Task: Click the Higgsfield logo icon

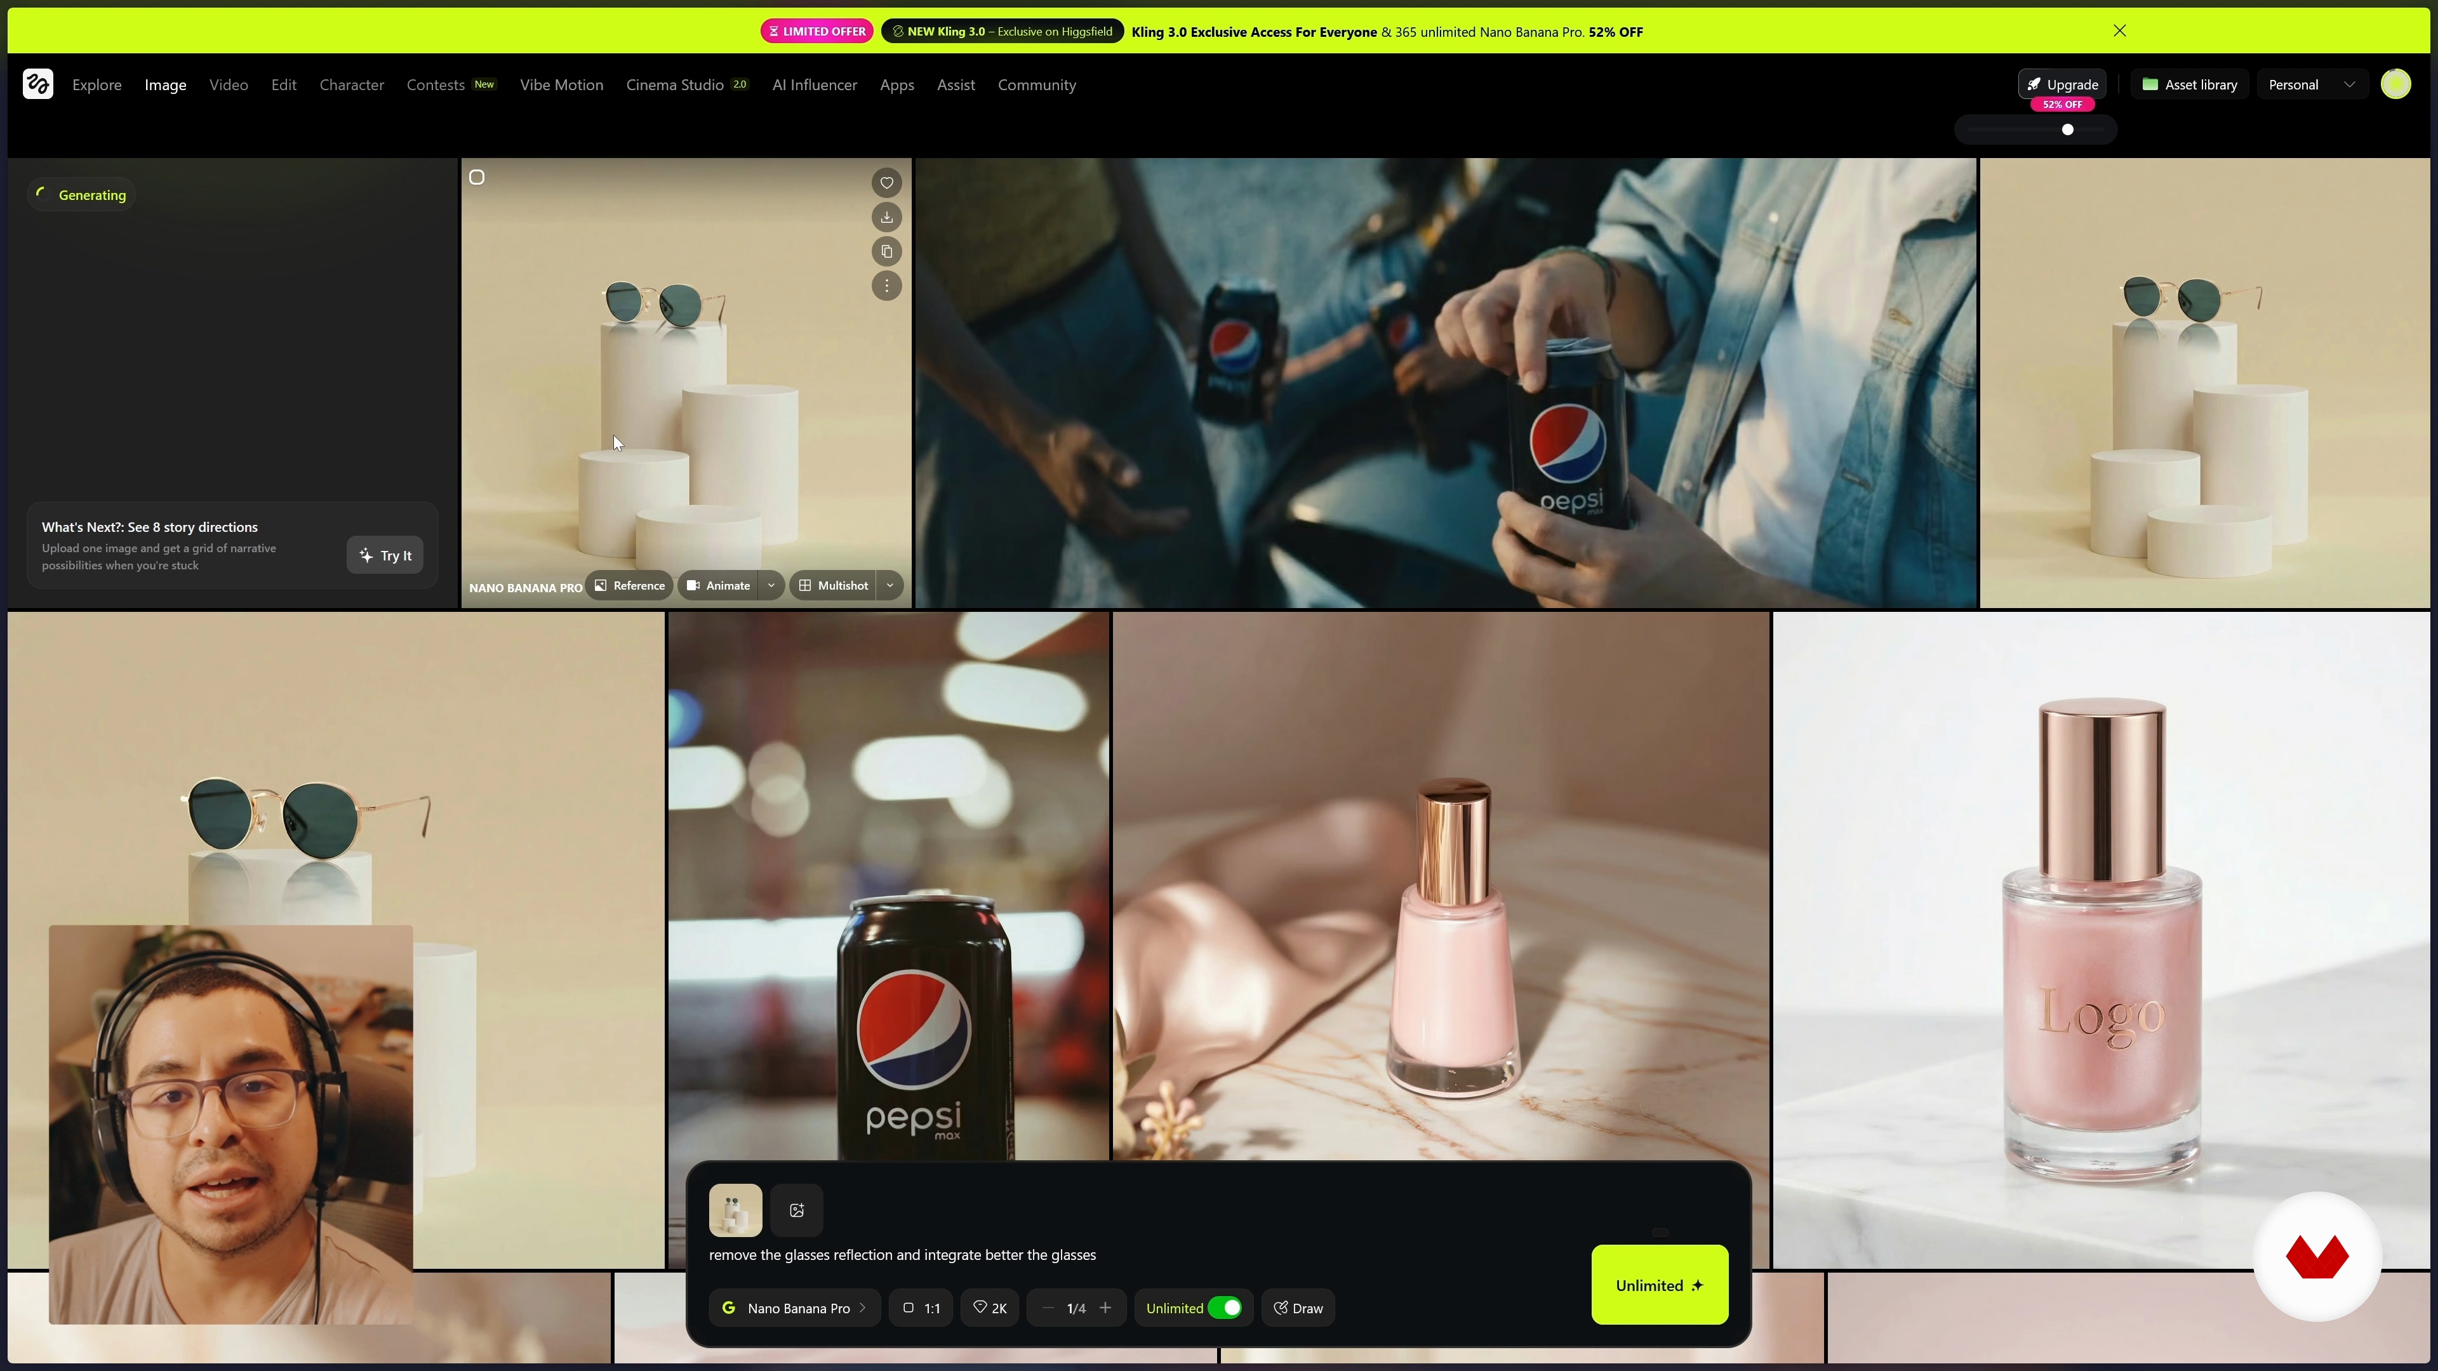Action: [38, 84]
